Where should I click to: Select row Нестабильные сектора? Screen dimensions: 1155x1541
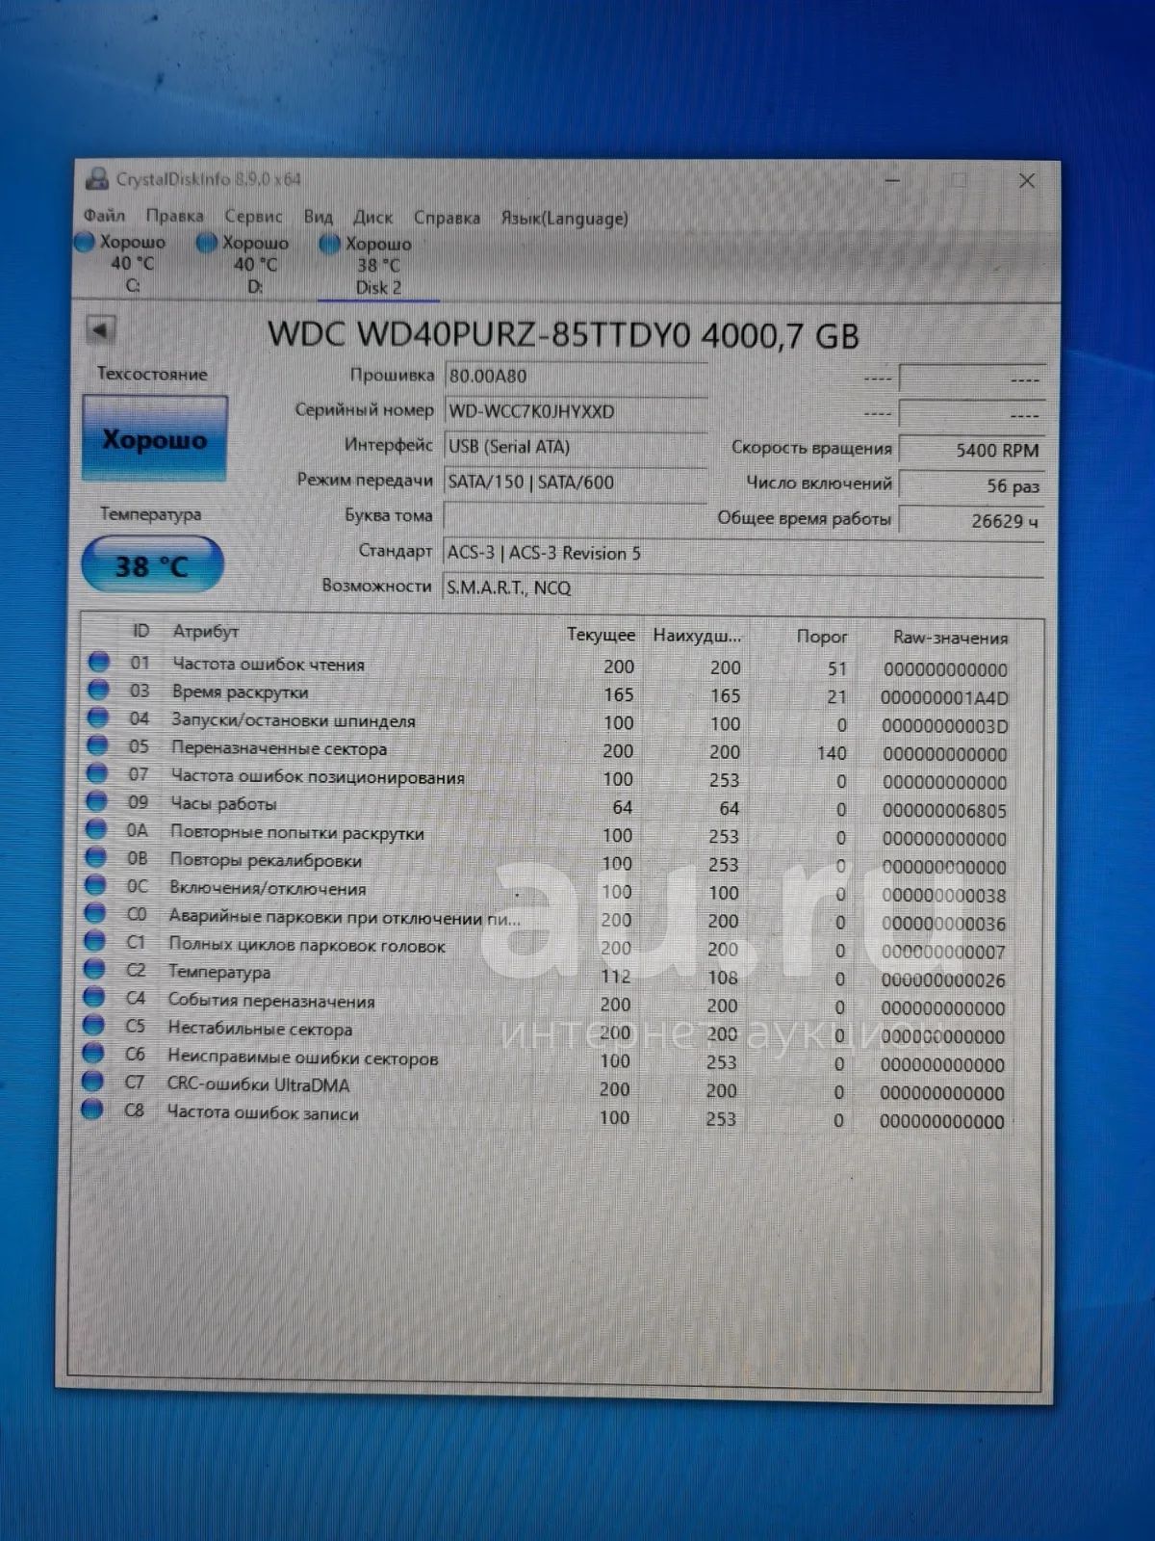coord(546,1032)
